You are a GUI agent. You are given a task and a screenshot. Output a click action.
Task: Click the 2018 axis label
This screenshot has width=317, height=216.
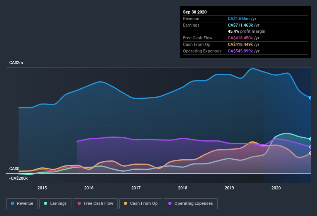tap(183, 188)
